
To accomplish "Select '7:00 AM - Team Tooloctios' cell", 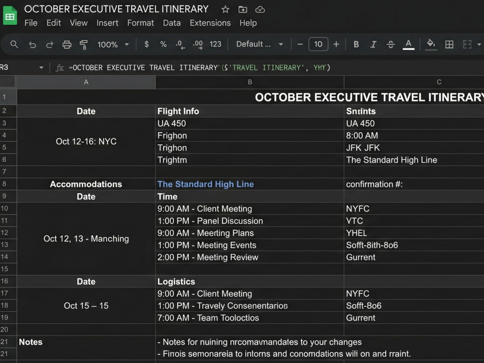I will (x=250, y=318).
